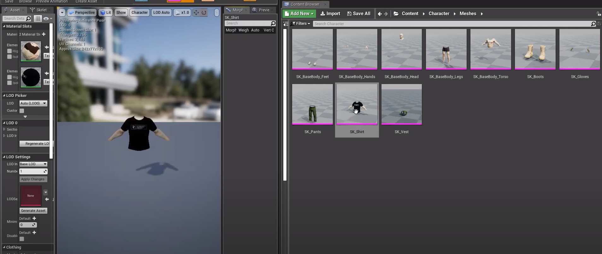
Task: Save the search as collection icon
Action: click(x=599, y=24)
